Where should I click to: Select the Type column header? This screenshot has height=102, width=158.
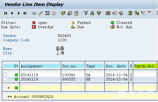pos(95,66)
